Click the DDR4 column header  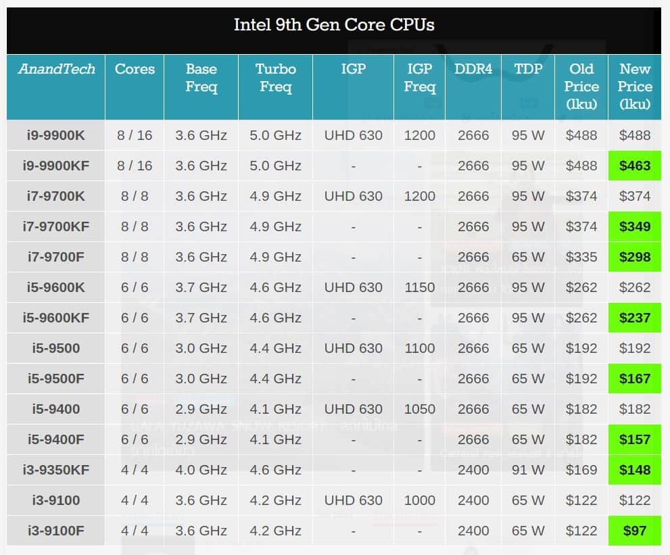click(x=473, y=69)
